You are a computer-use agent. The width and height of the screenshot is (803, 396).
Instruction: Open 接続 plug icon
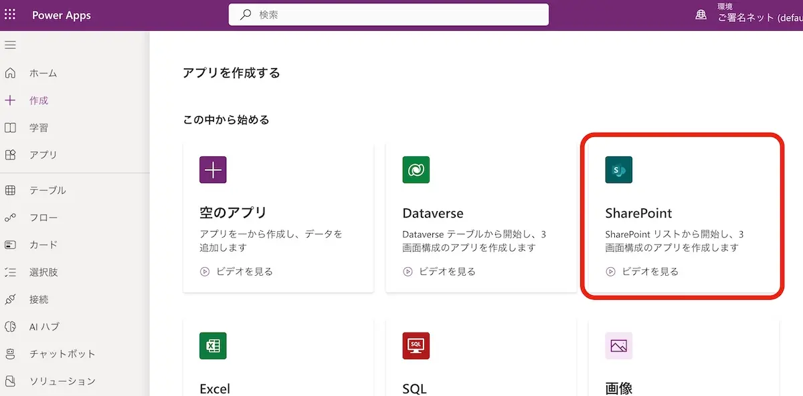(x=10, y=300)
